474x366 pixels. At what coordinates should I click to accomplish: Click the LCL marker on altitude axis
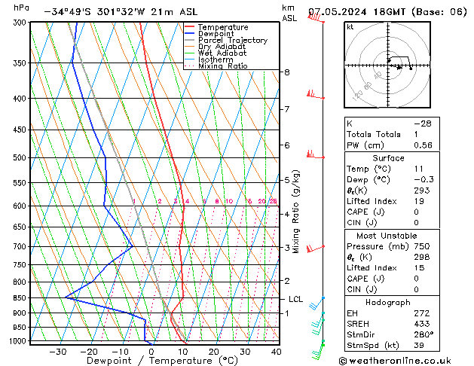pos(295,299)
